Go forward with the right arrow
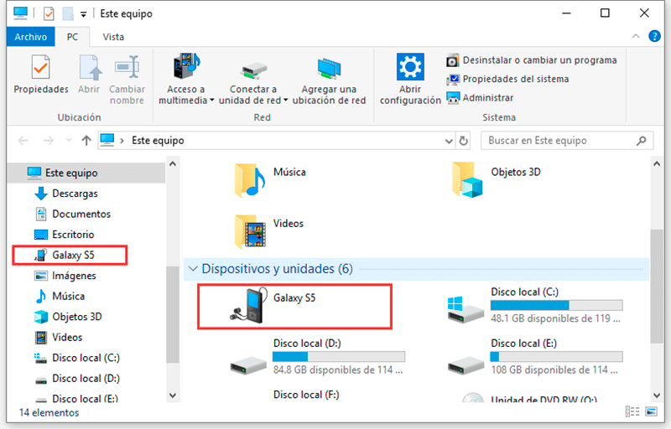671x429 pixels. [49, 141]
